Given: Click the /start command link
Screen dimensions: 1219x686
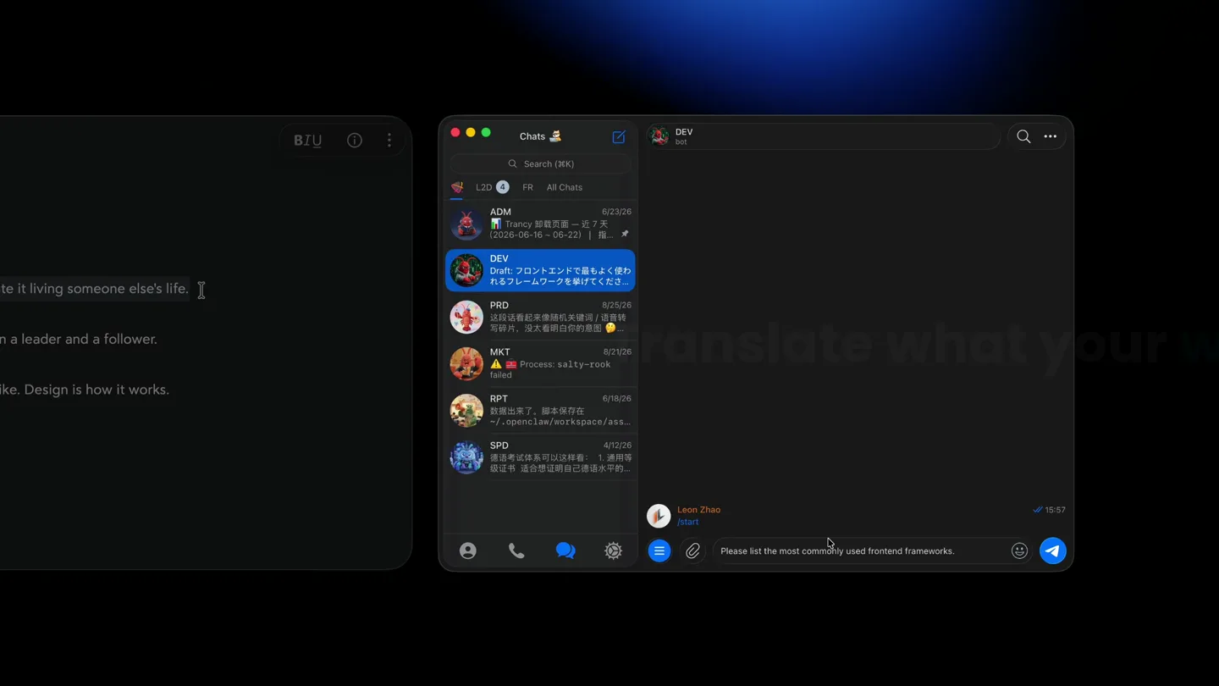Looking at the screenshot, I should [x=688, y=523].
